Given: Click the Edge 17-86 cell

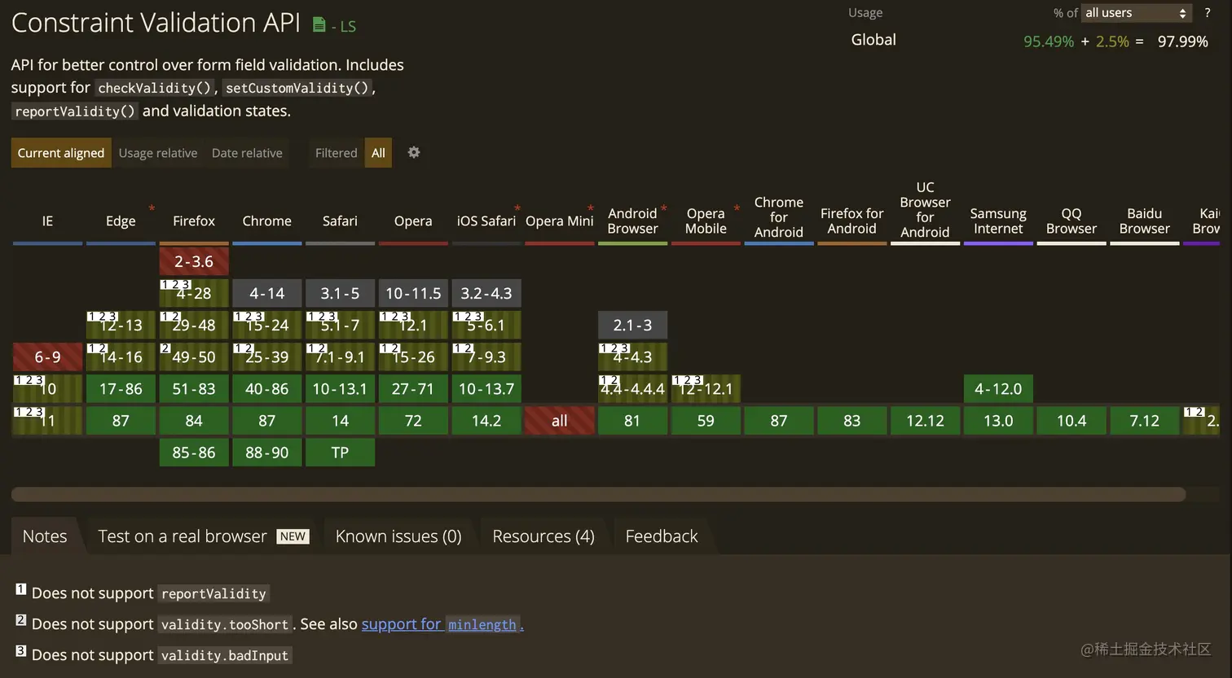Looking at the screenshot, I should (x=121, y=388).
